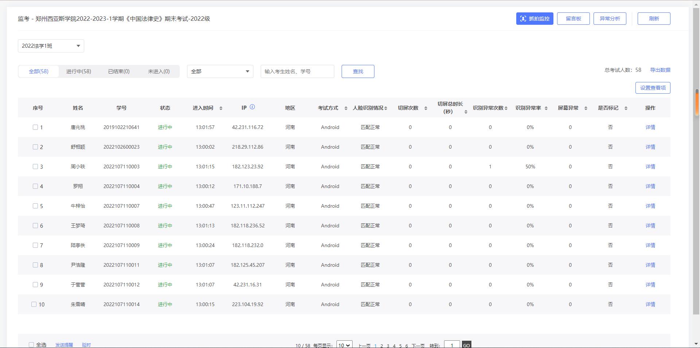Sort by 切屏次数 column arrows
This screenshot has height=348, width=700.
coord(425,108)
